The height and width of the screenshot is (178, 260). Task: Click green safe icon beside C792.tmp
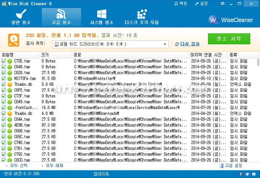pyautogui.click(x=10, y=154)
